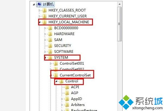Expand the HKEY_CLASSES_ROOT node
This screenshot has width=164, height=111.
[x=40, y=10]
